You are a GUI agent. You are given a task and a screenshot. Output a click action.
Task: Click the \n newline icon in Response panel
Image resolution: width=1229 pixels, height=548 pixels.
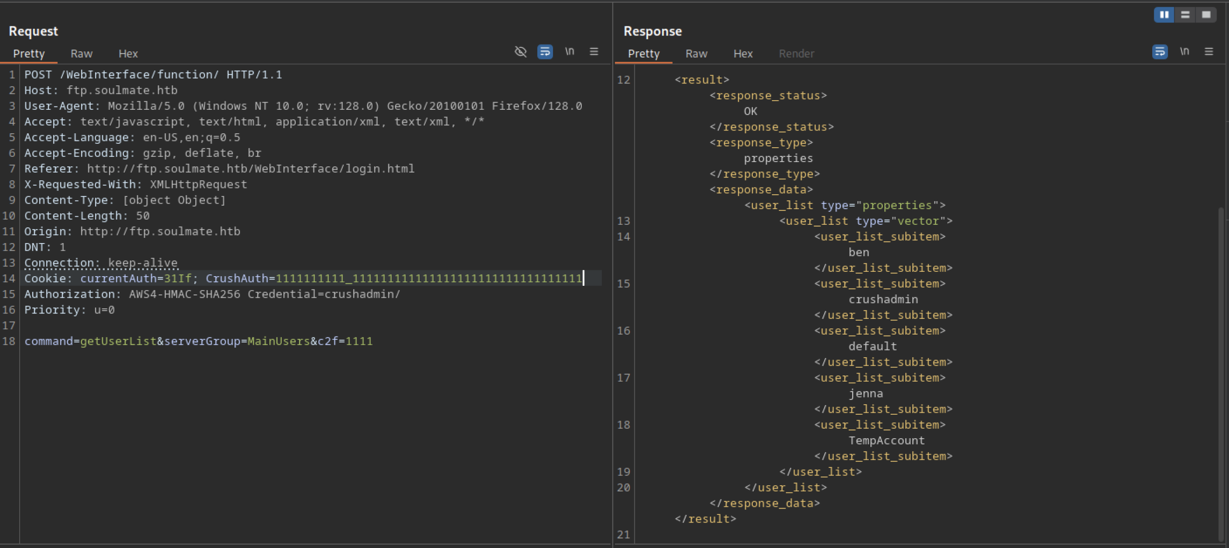click(x=1184, y=51)
